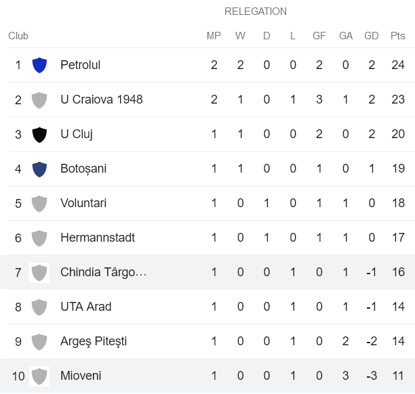
Task: Click the Mioveni crest icon
Action: (x=39, y=376)
